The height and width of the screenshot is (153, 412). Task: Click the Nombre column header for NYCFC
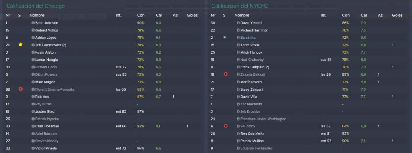(x=242, y=16)
